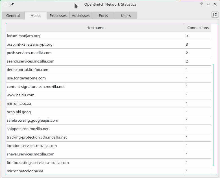Click the help question mark icon
Image resolution: width=220 pixels, height=178 pixels.
tap(202, 4)
